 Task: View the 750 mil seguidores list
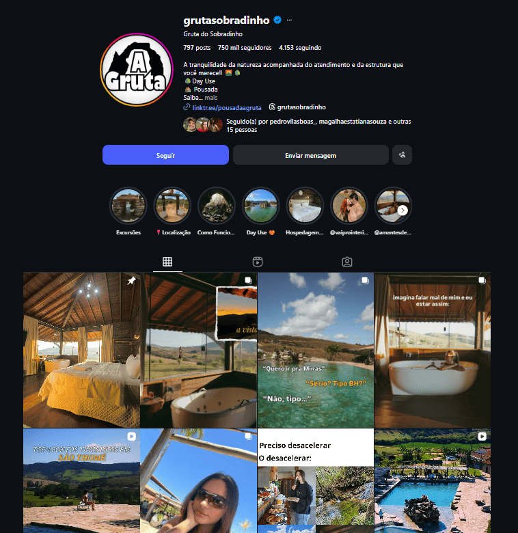[x=245, y=48]
